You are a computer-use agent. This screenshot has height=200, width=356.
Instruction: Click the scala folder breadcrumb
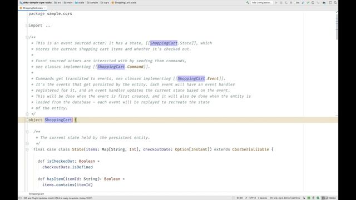pos(80,3)
